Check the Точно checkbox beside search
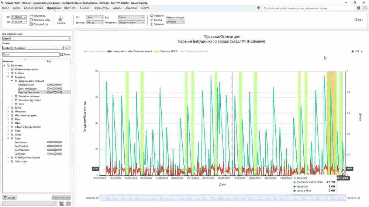Screen dimensions: 369x207 (x=62, y=55)
